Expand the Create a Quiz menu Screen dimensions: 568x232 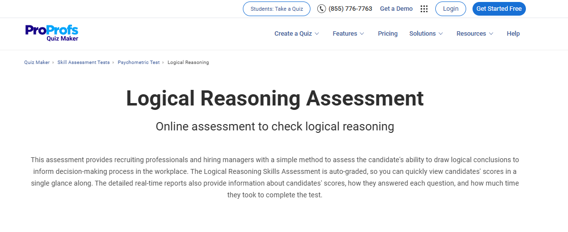pyautogui.click(x=297, y=34)
